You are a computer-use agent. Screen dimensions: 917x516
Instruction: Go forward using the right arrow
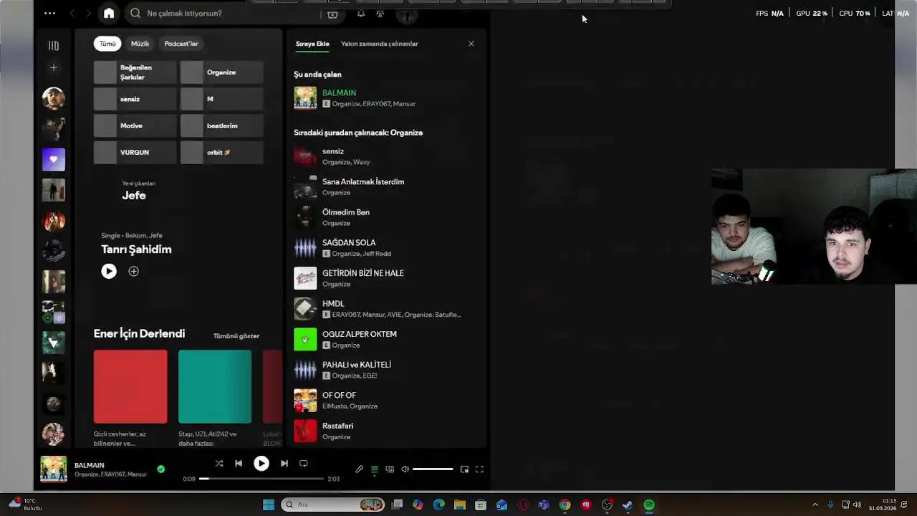point(89,13)
